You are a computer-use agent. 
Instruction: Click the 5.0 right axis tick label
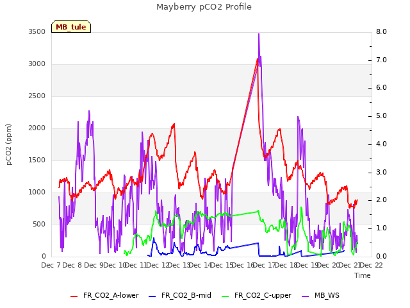click(381, 116)
